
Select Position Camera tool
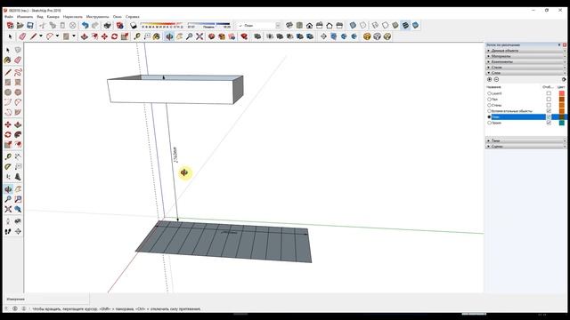point(8,221)
